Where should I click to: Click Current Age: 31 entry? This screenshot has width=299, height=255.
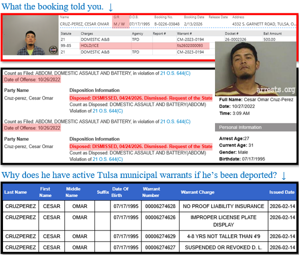[236, 145]
